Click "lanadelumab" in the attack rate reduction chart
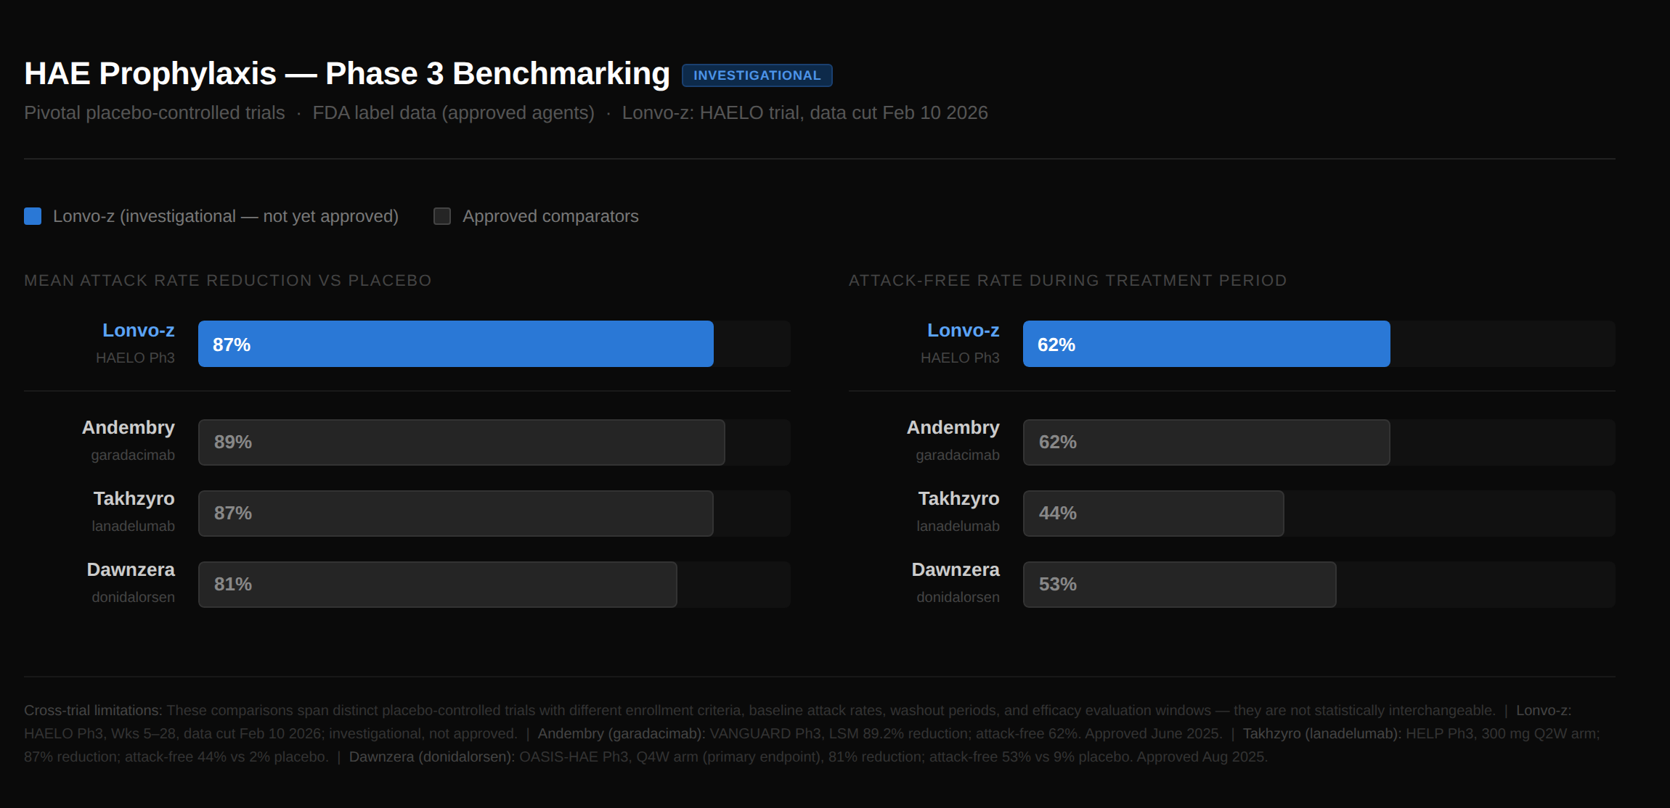Viewport: 1670px width, 808px height. point(133,526)
